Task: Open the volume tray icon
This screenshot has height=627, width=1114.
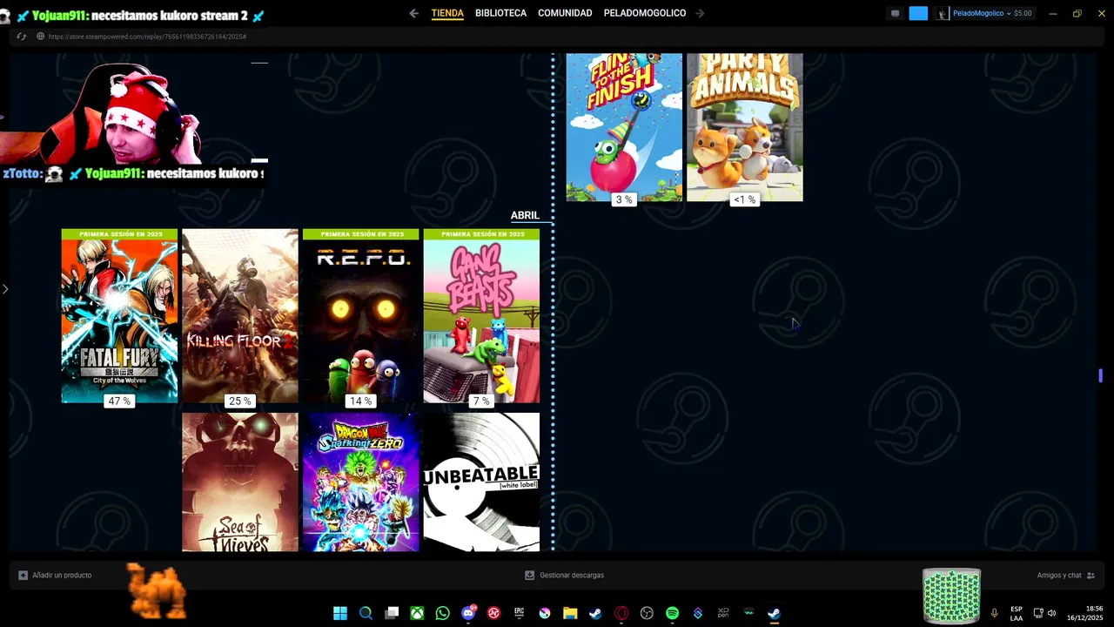Action: [x=1051, y=613]
